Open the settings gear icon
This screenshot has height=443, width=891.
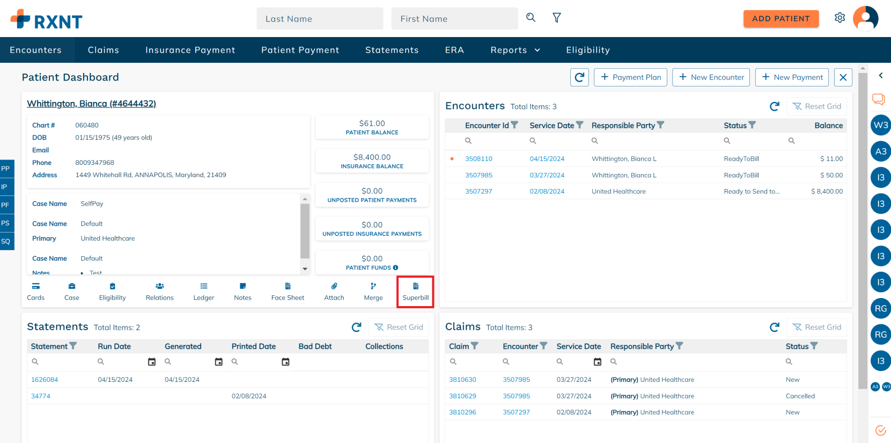840,18
